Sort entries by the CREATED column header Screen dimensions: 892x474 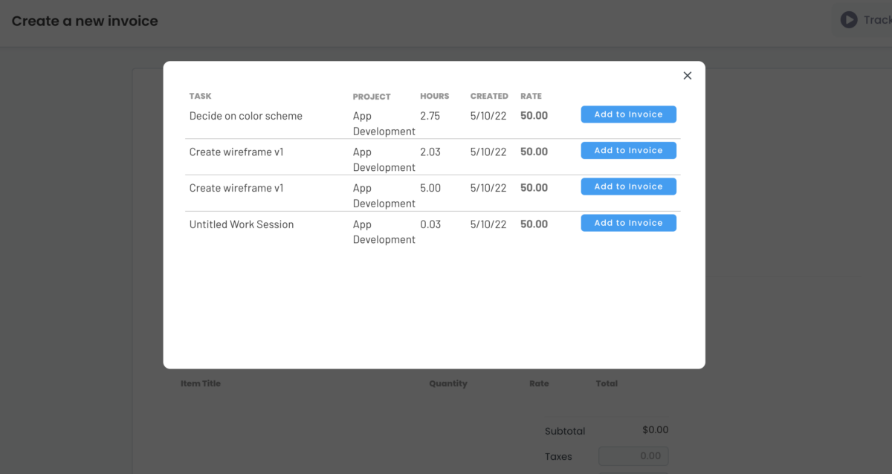[489, 96]
